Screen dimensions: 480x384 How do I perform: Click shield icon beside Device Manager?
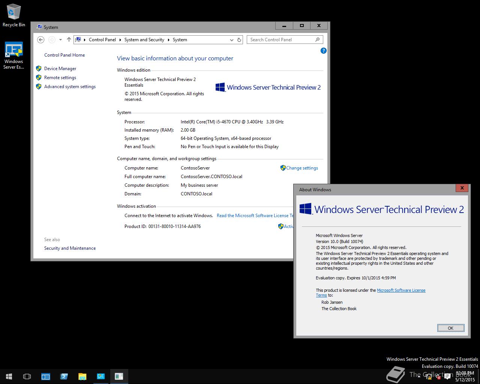(38, 69)
